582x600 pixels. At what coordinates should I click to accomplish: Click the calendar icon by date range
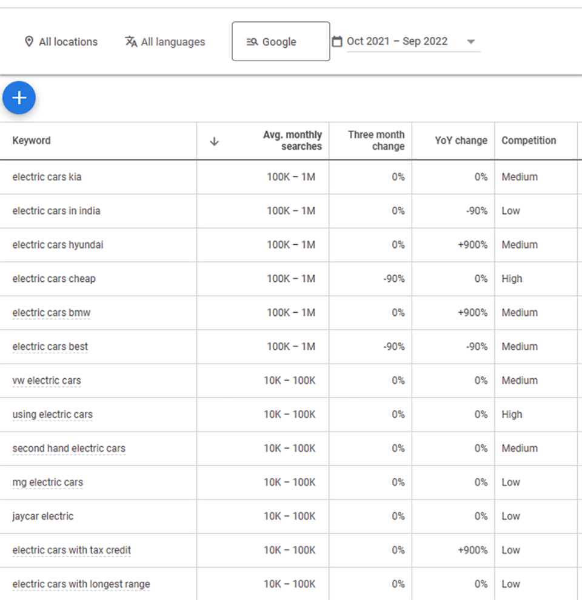pyautogui.click(x=337, y=41)
